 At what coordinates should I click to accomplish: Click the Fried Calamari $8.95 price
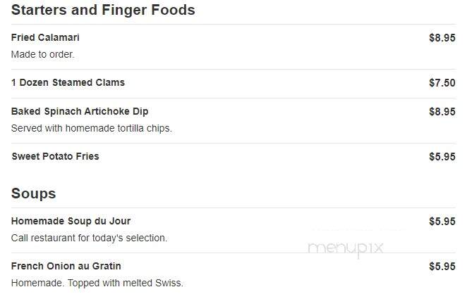(x=442, y=38)
